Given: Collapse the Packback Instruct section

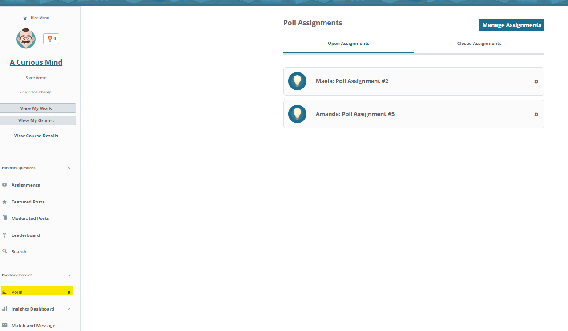Looking at the screenshot, I should tap(69, 275).
